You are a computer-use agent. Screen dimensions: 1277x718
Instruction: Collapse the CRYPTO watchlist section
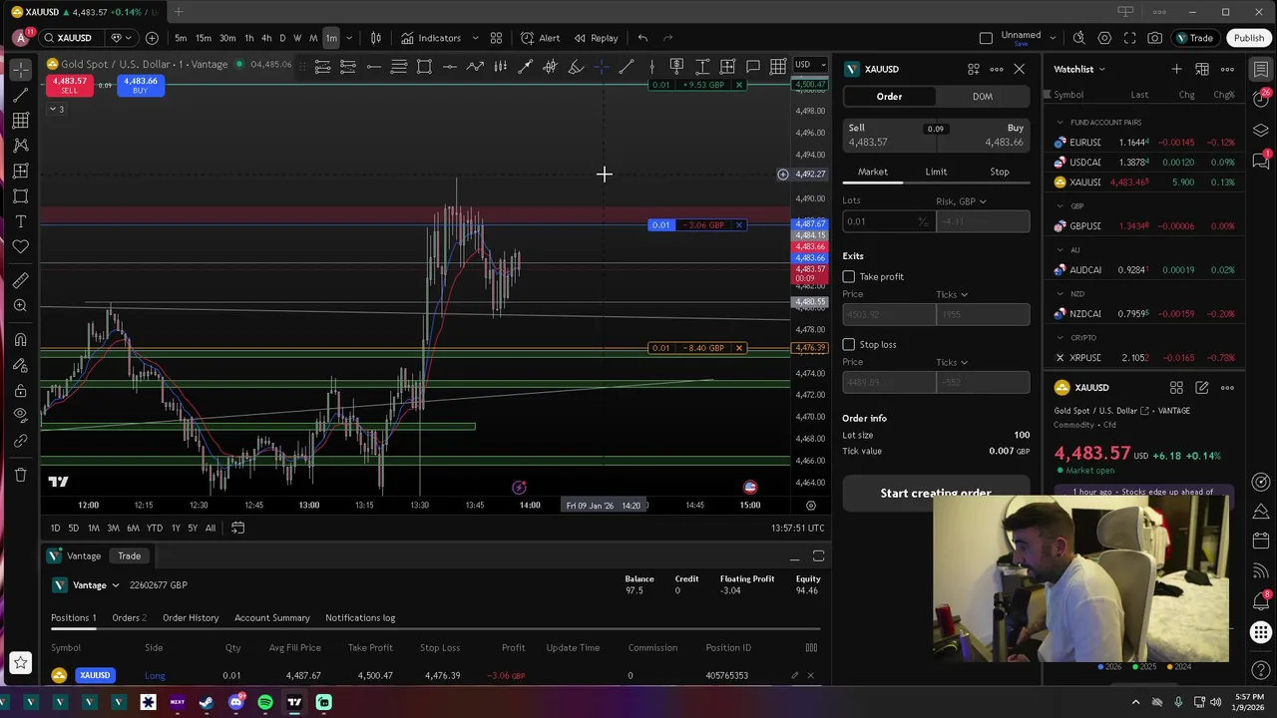(x=1061, y=338)
